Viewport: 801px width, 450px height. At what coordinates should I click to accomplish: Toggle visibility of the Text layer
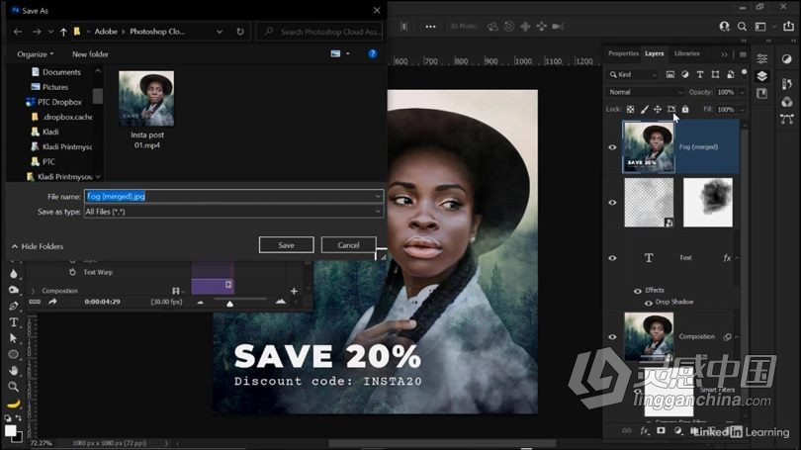pyautogui.click(x=612, y=258)
